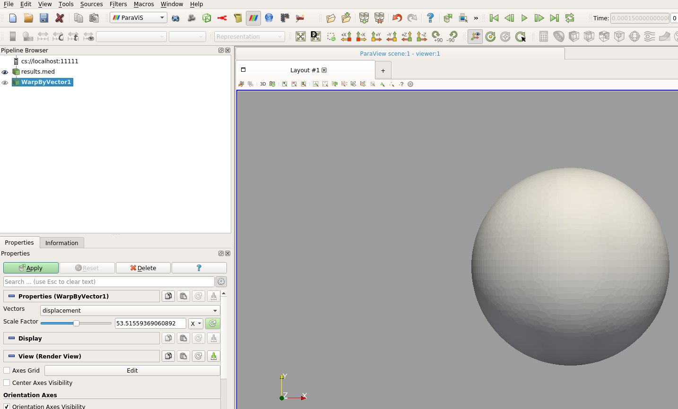
Task: Enable the Axes Grid checkbox
Action: (x=7, y=370)
